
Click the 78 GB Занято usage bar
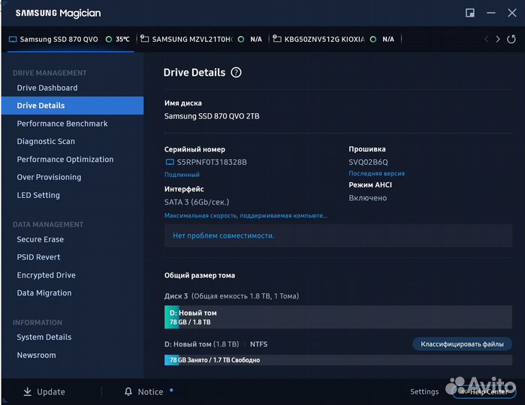[x=338, y=360]
